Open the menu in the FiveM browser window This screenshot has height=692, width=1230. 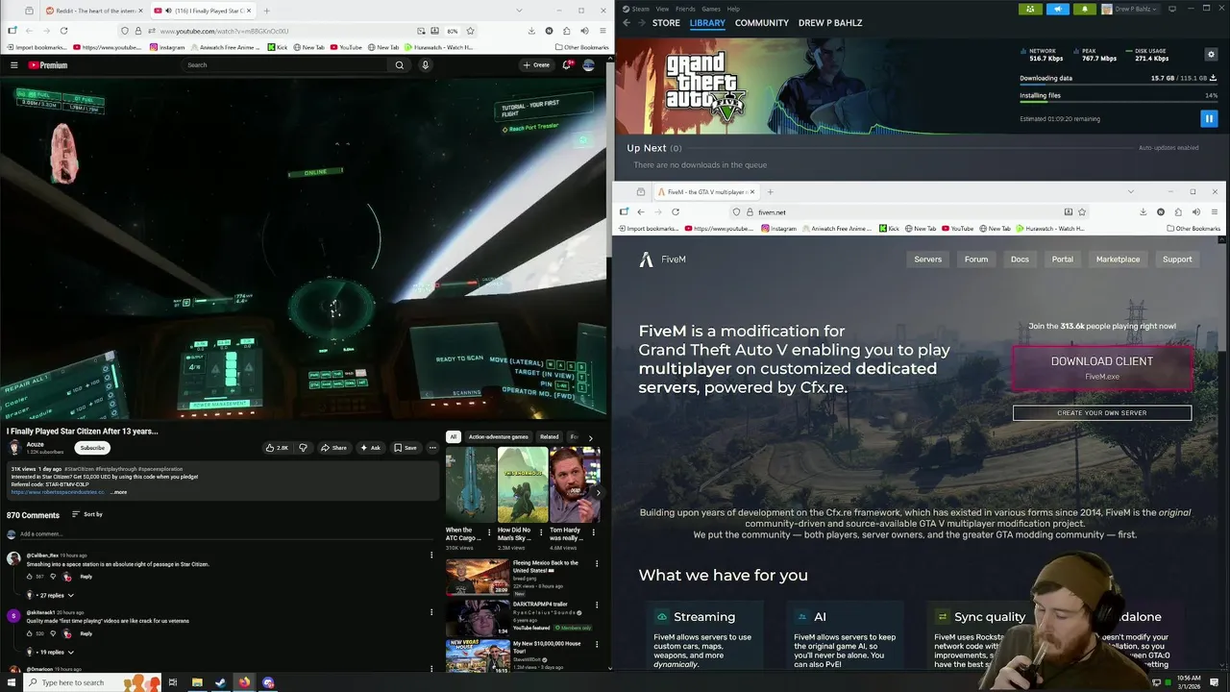1215,211
